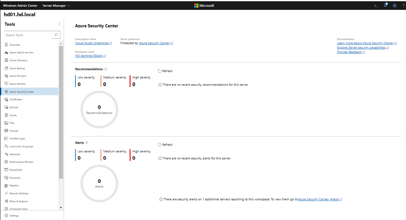Click the Roles & features icon

coord(6,201)
